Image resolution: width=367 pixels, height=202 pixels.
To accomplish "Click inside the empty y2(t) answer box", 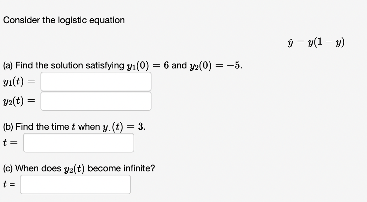I will click(96, 101).
